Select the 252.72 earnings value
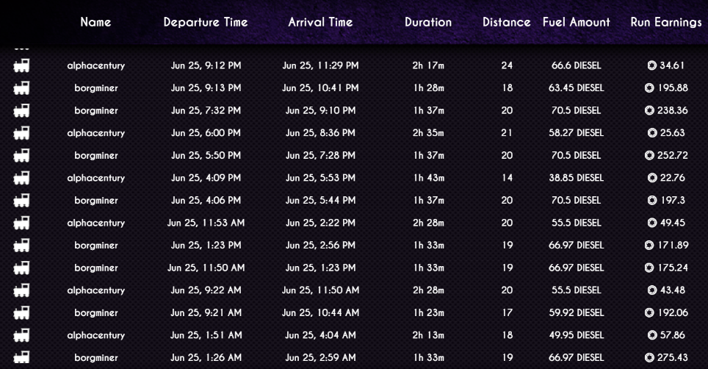Viewport: 708px width, 369px height. (673, 155)
